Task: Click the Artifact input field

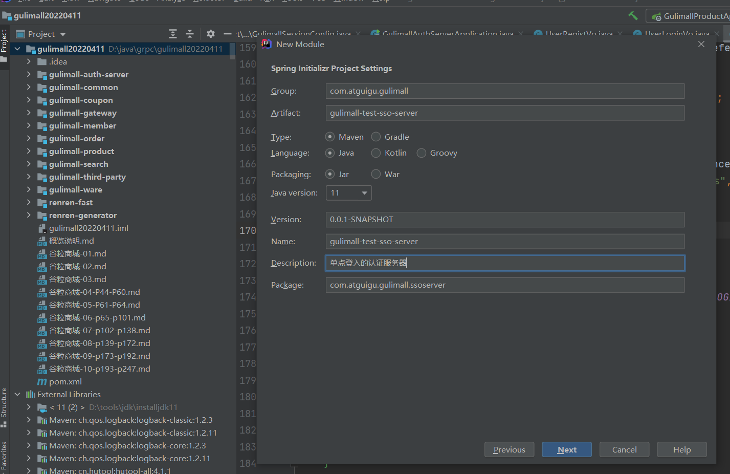Action: (505, 113)
